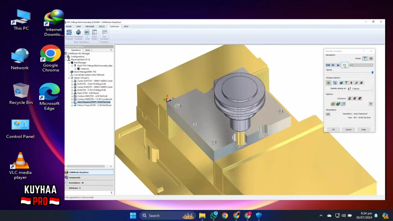Viewport: 393px width, 221px height.
Task: Select the Drill1[T02] operation
Action: tap(91, 84)
